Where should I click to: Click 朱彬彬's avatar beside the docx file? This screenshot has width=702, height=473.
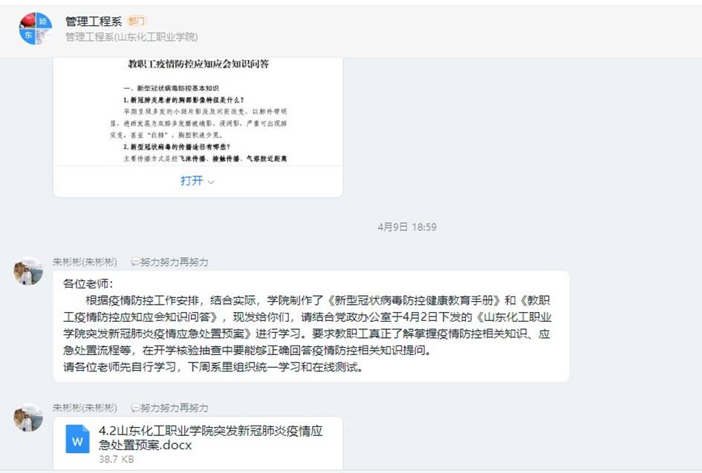click(28, 417)
